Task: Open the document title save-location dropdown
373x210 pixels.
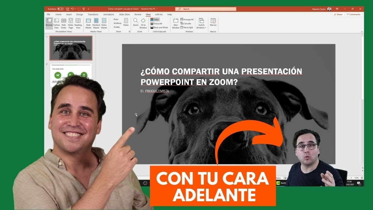Action: tap(157, 9)
